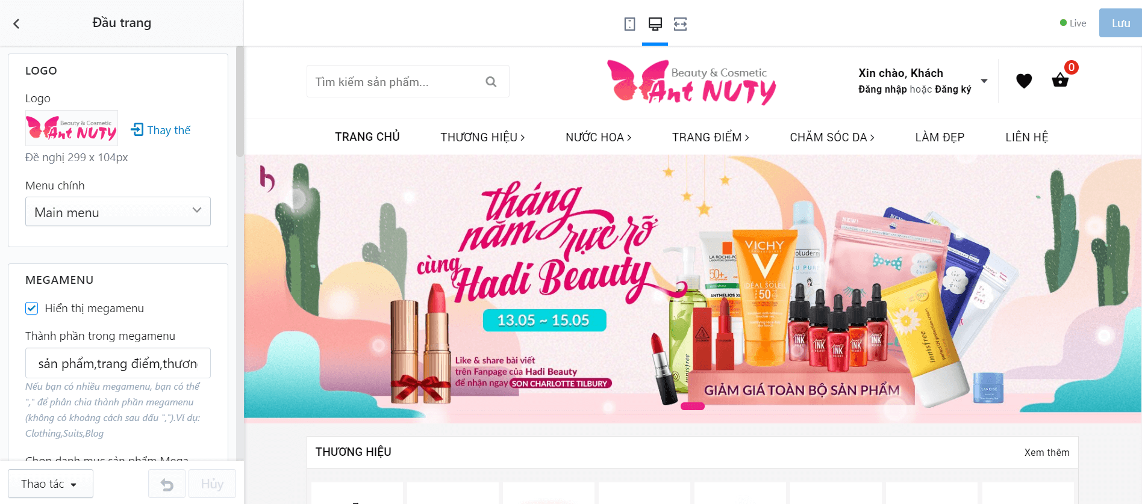Image resolution: width=1142 pixels, height=504 pixels.
Task: Switch to full-width preview icon
Action: [680, 24]
